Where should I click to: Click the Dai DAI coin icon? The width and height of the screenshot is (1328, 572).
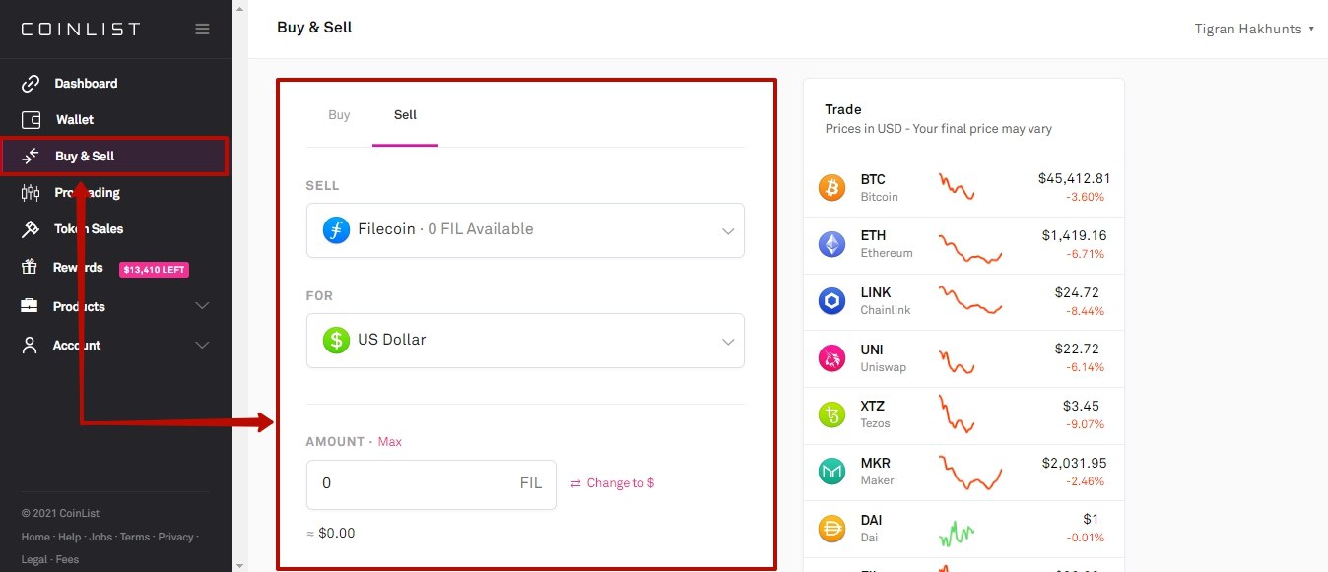[832, 529]
